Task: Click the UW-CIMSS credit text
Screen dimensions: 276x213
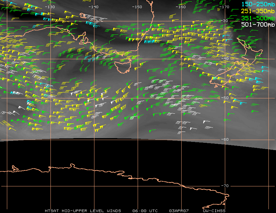Action: (x=214, y=211)
